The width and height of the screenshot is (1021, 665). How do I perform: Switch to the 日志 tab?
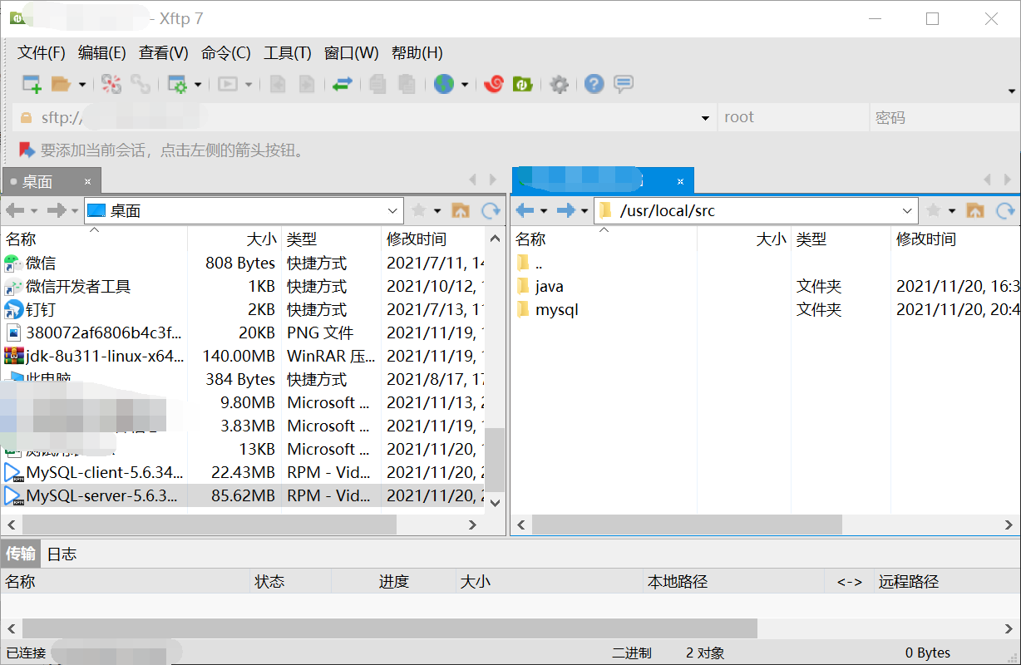coord(62,554)
